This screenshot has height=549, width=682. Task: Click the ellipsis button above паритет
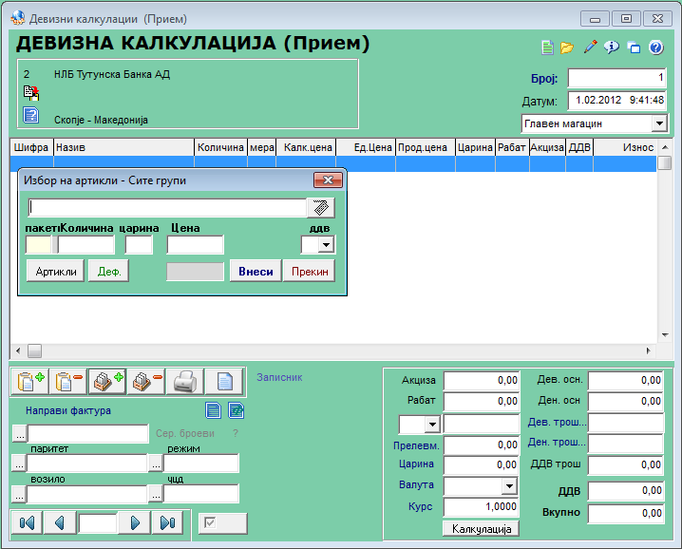point(20,434)
